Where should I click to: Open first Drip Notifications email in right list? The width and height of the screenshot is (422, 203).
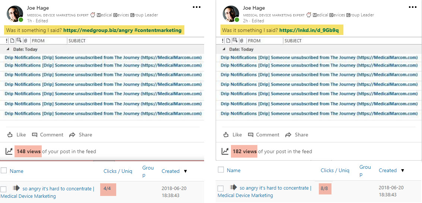coord(319,58)
